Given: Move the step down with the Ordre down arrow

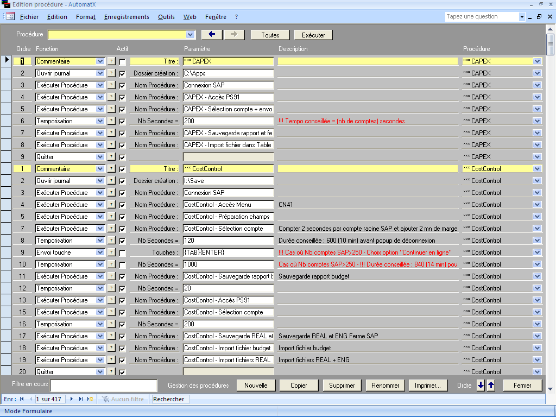Looking at the screenshot, I should click(x=481, y=385).
